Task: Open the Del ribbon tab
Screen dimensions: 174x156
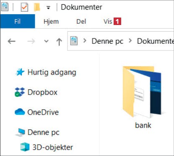Action: tap(81, 22)
